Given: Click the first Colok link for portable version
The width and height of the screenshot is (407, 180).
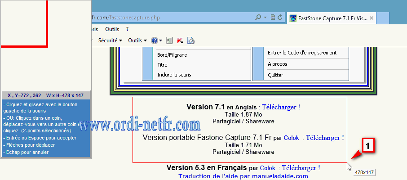Looking at the screenshot, I should [x=292, y=138].
